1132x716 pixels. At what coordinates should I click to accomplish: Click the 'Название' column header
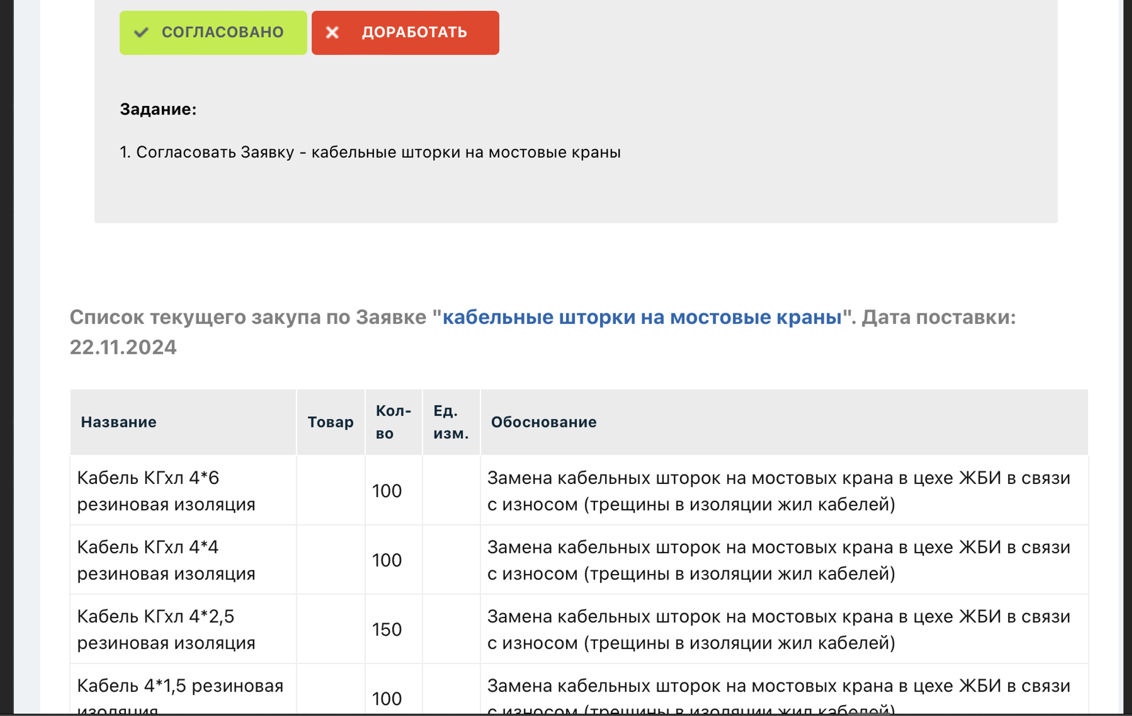tap(119, 422)
